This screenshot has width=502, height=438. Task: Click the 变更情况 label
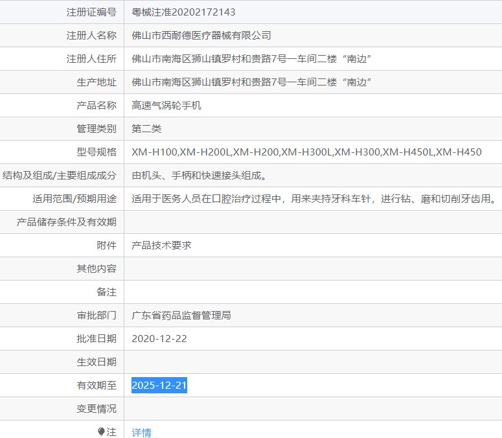(x=97, y=409)
